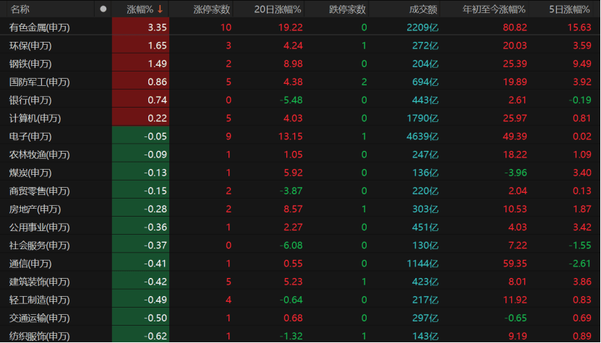Sort by the 涨幅% column header
The height and width of the screenshot is (343, 601).
[x=140, y=9]
